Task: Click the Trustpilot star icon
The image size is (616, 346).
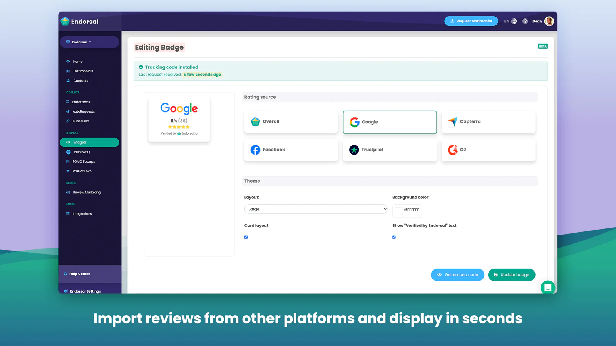Action: click(x=354, y=150)
